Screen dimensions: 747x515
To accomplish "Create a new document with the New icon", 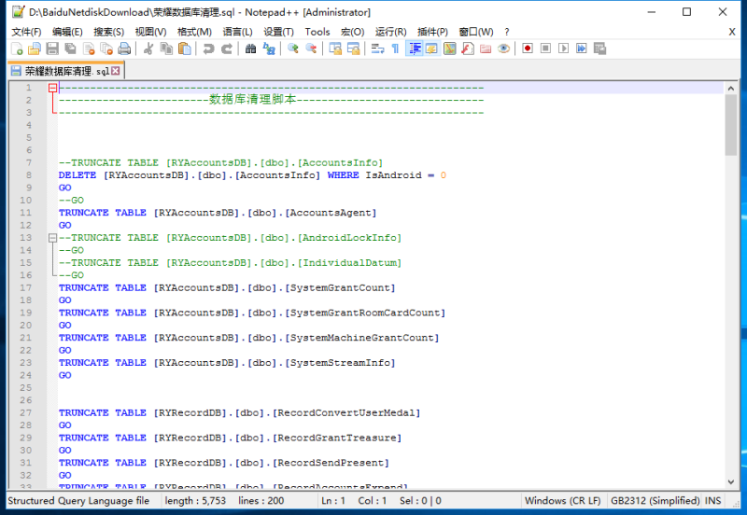I will [x=17, y=49].
